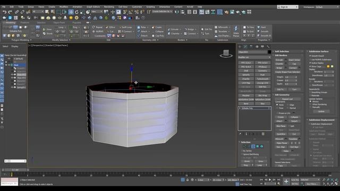Click the Pin Stack icon below modifier stack
Image resolution: width=340 pixels, height=191 pixels.
(x=240, y=134)
